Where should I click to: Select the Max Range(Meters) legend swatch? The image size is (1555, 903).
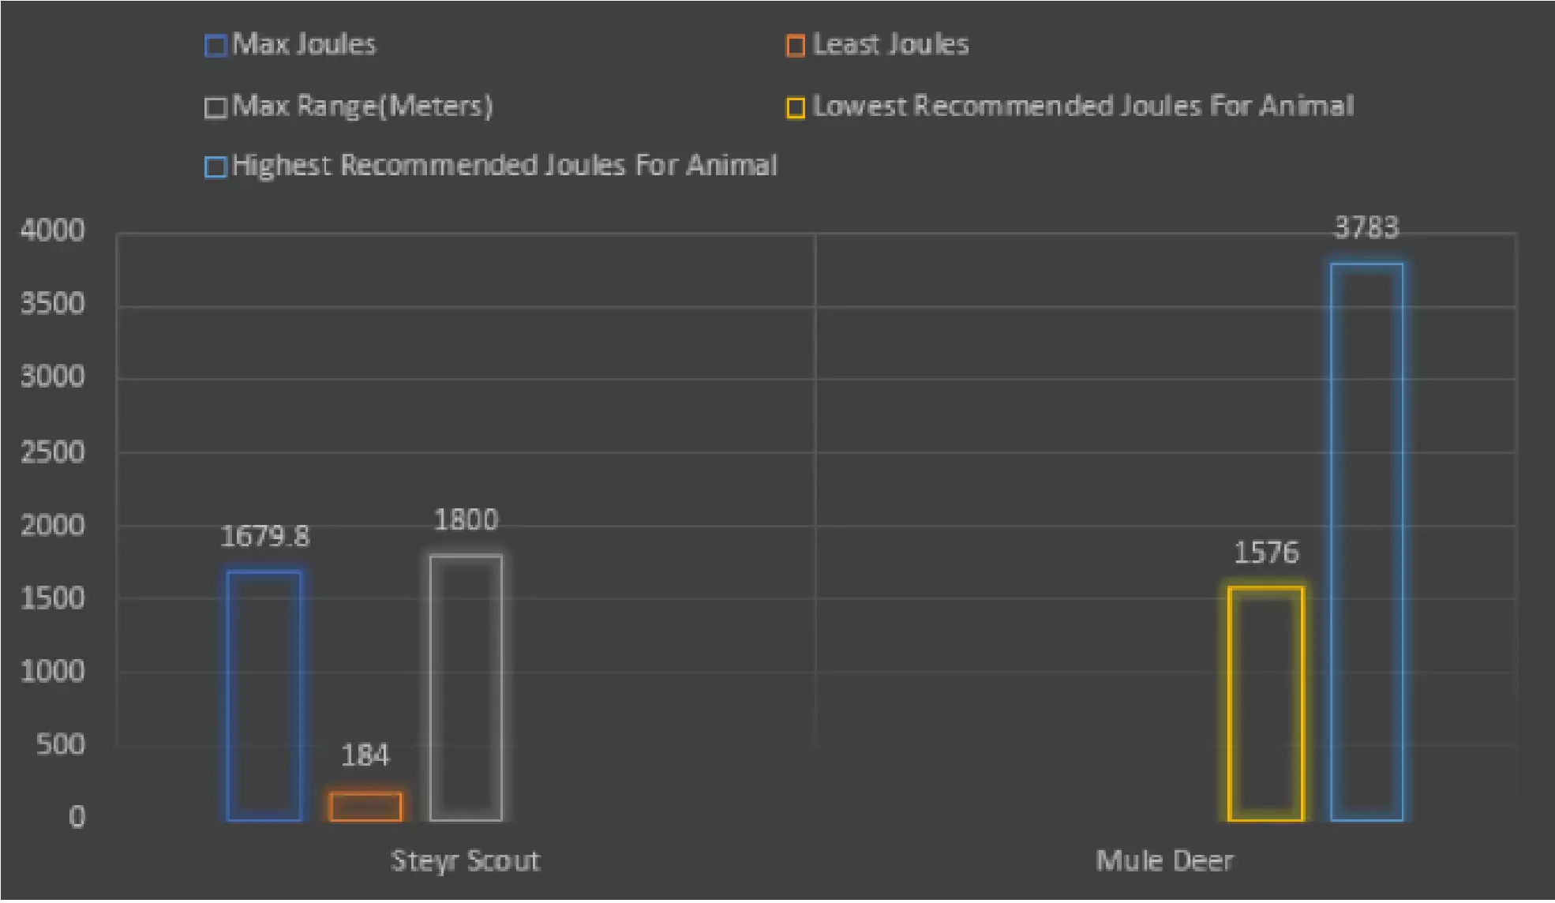tap(215, 107)
